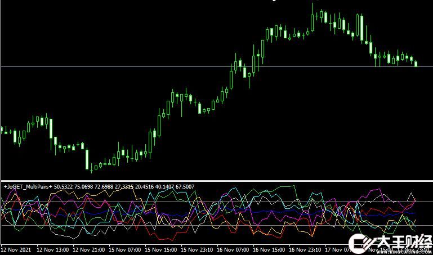
Task: Click the 15 Nov 07:00 time label
Action: pyautogui.click(x=125, y=250)
